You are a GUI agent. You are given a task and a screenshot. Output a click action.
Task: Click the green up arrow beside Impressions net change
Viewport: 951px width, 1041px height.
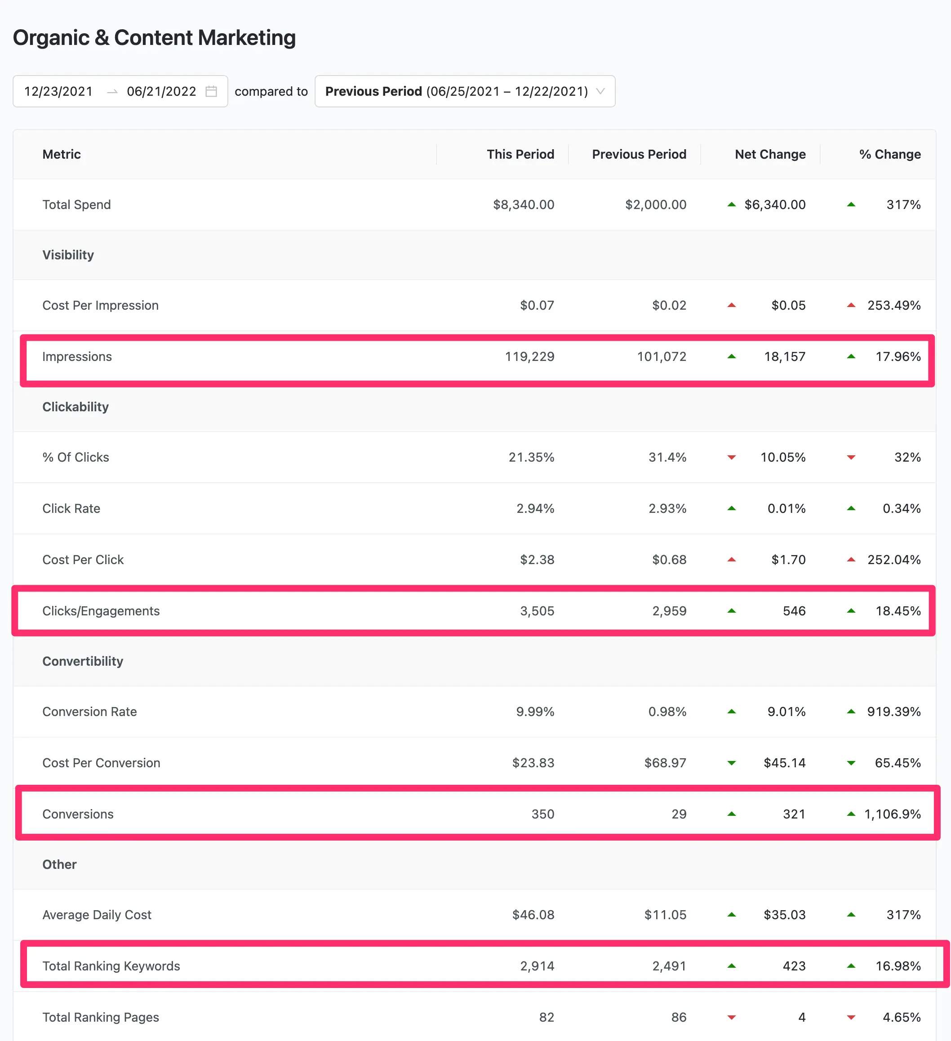[732, 356]
